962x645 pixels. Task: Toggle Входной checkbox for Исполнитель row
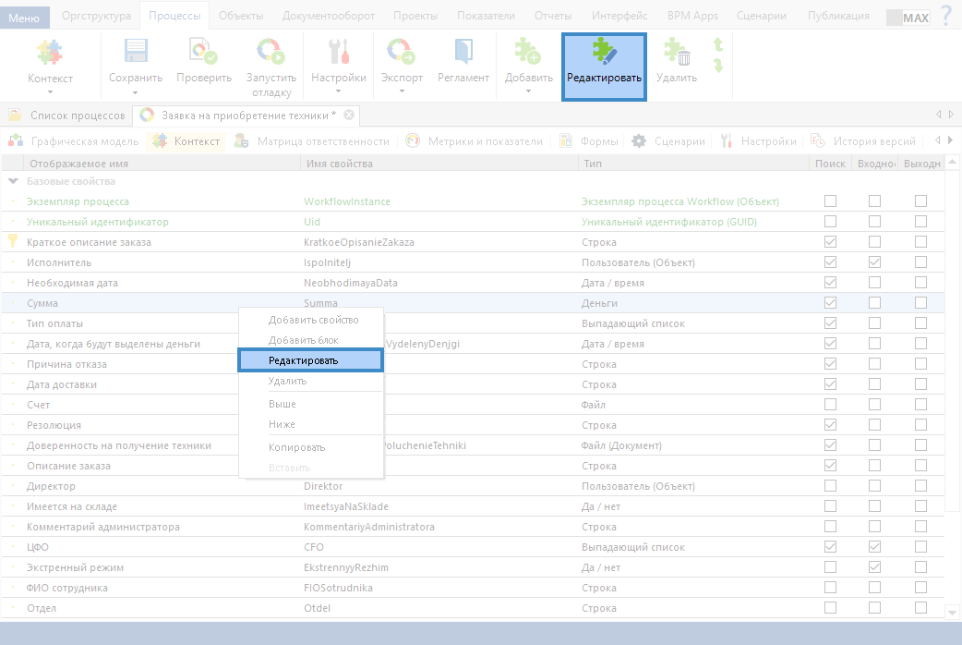[x=874, y=262]
